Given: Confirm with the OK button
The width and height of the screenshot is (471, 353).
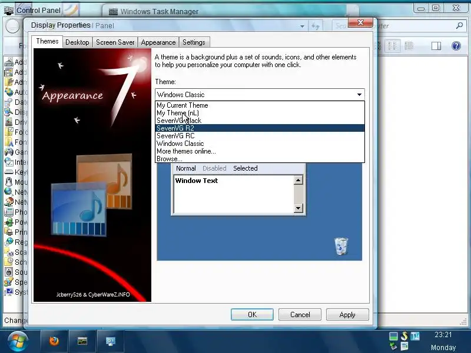Looking at the screenshot, I should 252,315.
